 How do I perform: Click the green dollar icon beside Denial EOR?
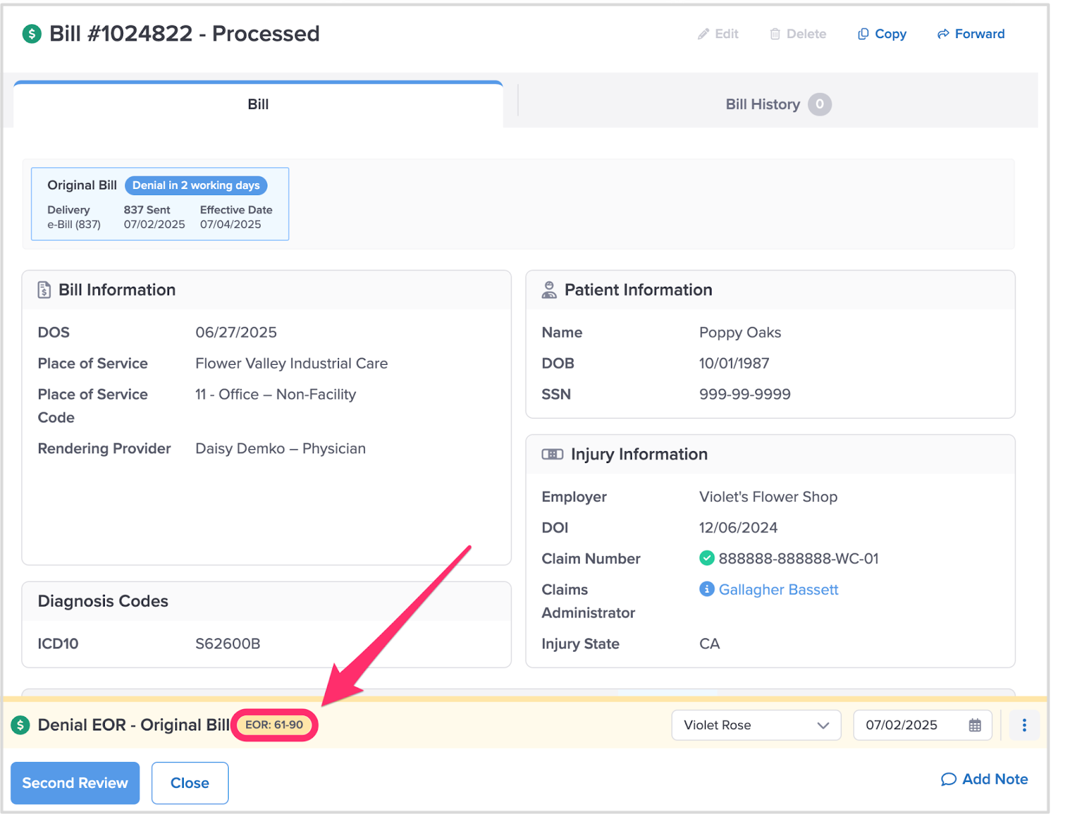21,725
